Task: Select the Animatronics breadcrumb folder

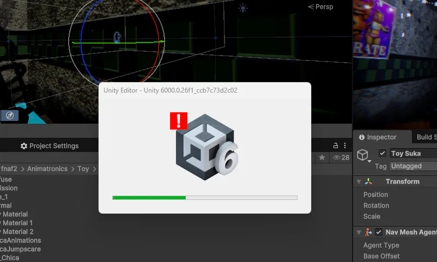Action: tap(47, 169)
